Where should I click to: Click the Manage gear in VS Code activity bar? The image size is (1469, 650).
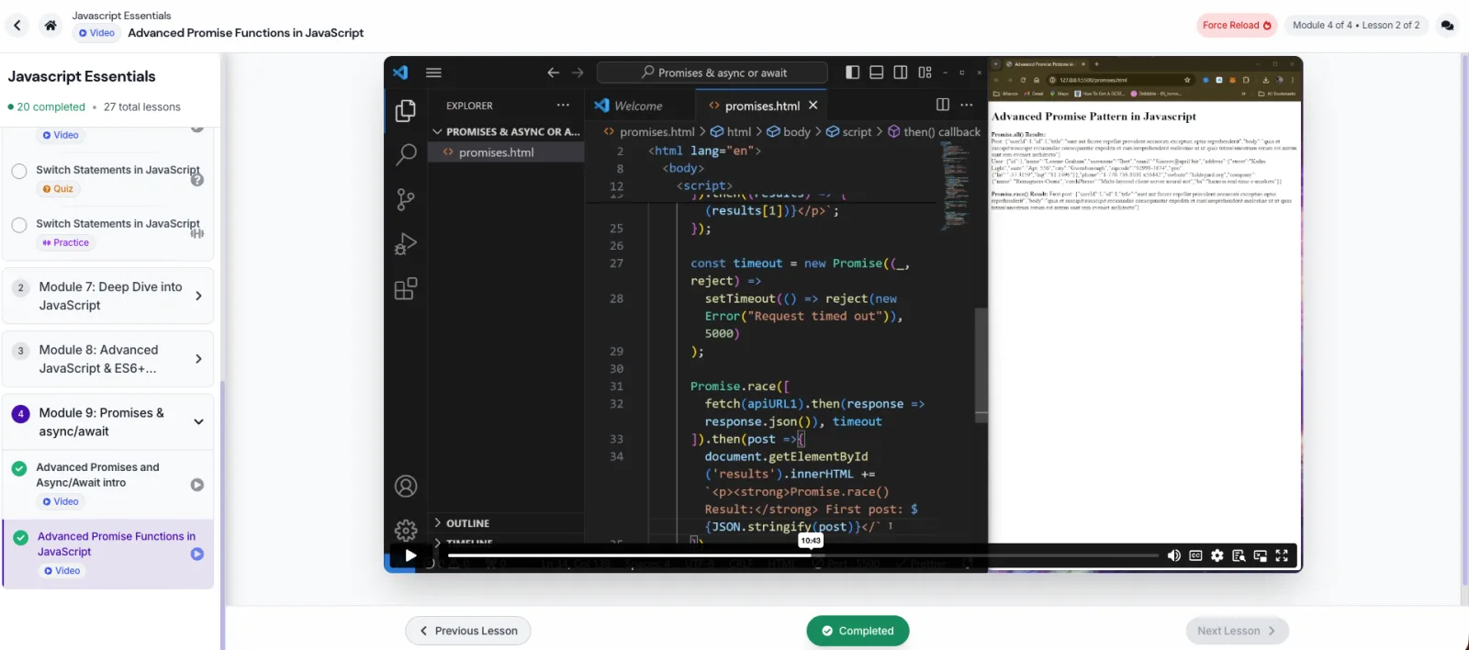405,530
